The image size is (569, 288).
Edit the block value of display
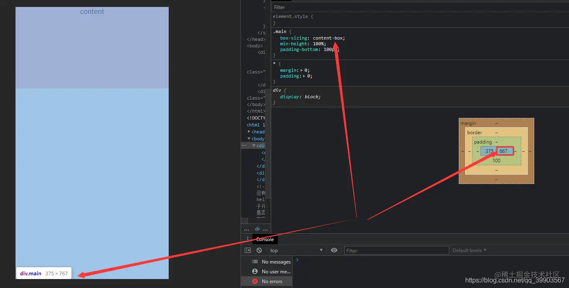(312, 97)
